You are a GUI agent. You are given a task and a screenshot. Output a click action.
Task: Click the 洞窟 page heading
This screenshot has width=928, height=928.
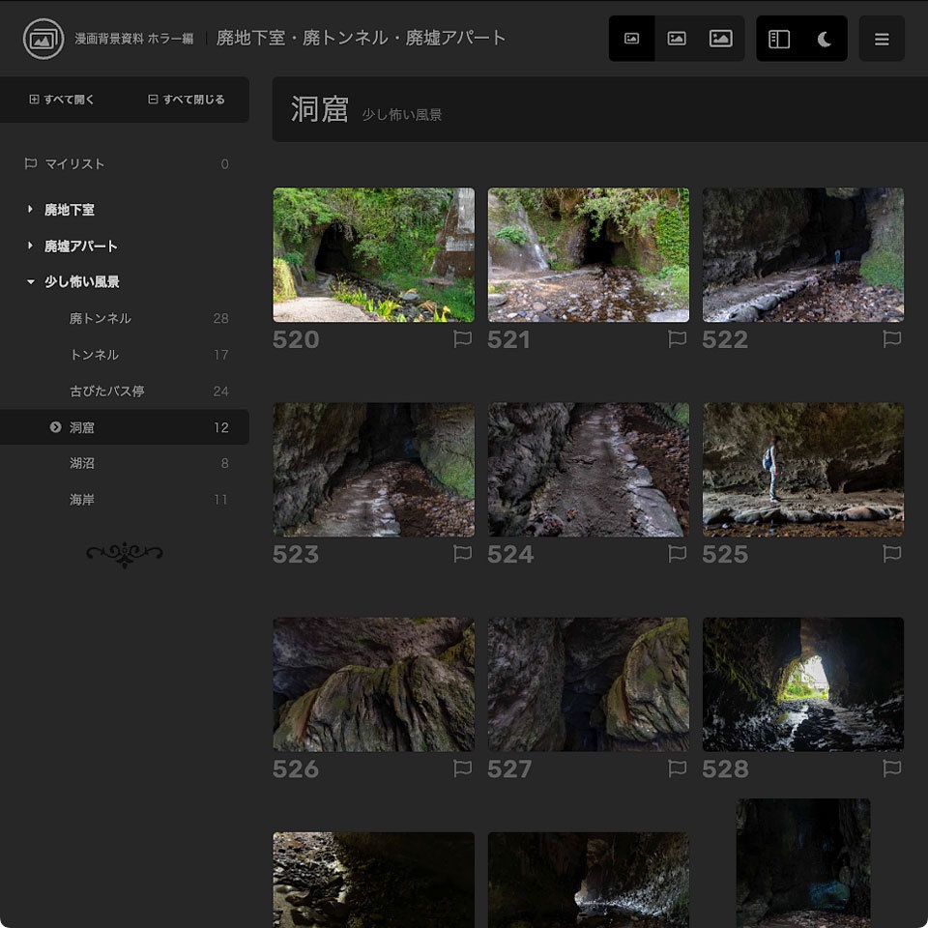320,109
